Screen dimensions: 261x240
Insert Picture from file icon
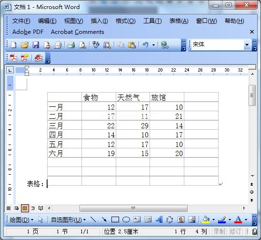coord(192,219)
